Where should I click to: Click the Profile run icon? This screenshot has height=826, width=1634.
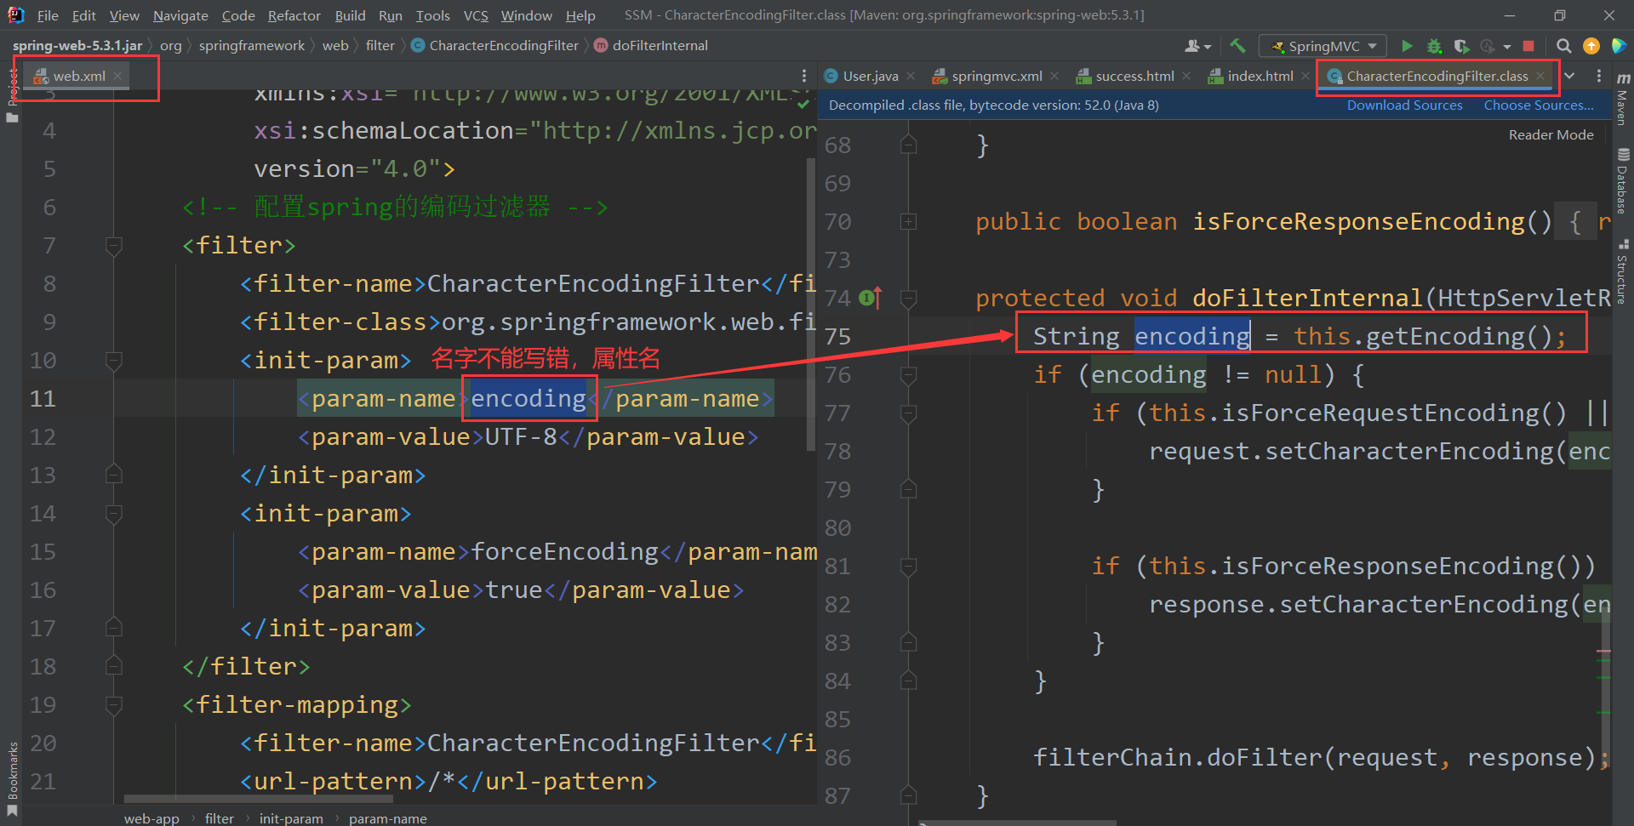(1488, 46)
